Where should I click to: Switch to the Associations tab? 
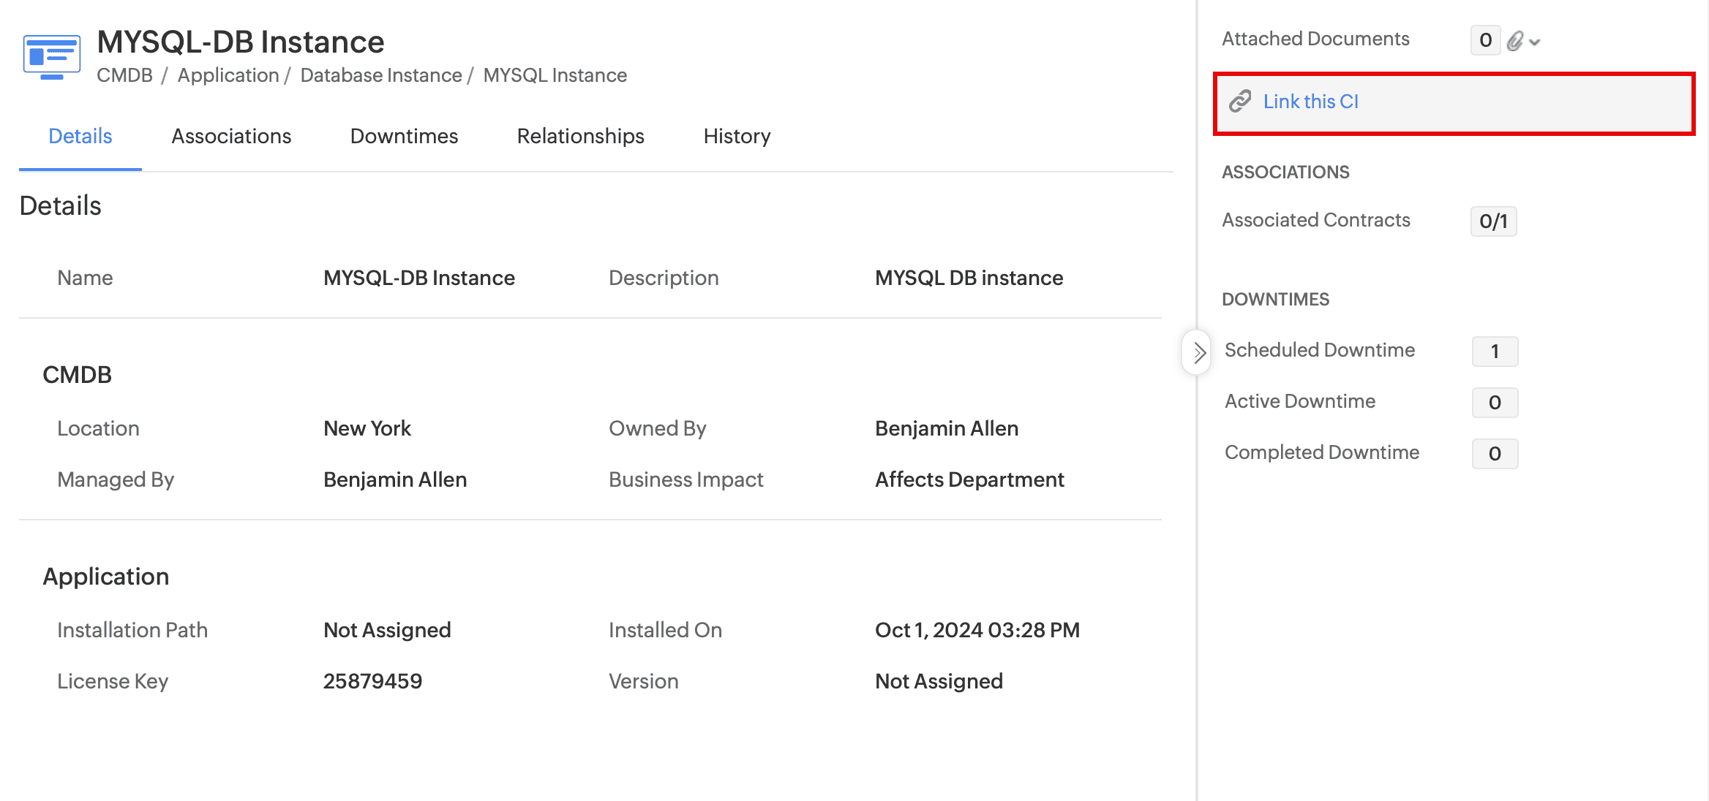pyautogui.click(x=231, y=136)
